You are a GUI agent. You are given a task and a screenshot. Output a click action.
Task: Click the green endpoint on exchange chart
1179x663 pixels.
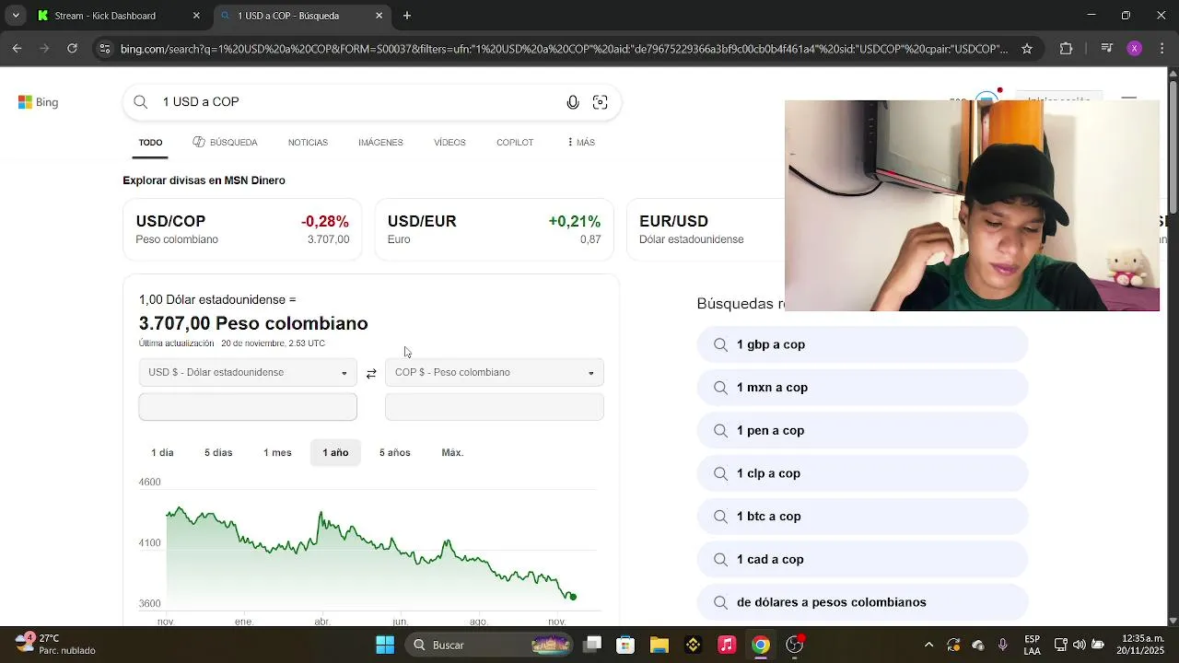[x=573, y=597]
